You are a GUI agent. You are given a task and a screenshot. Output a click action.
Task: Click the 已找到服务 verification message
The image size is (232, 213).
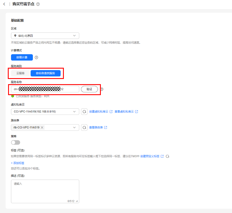click(30, 96)
